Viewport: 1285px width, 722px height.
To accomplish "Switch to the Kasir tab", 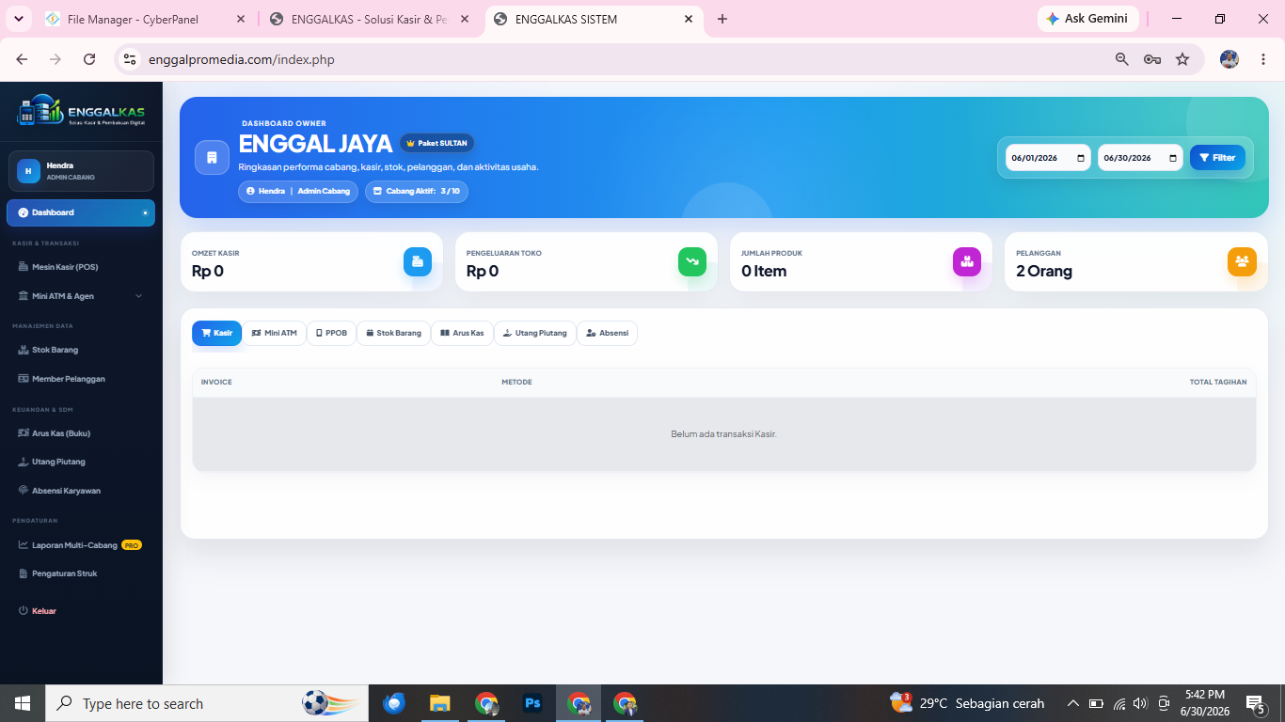I will click(216, 333).
